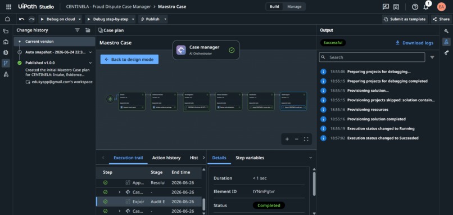Viewport: 453px width, 215px height.
Task: Open the UiPath apps grid launcher
Action: pyautogui.click(x=8, y=7)
